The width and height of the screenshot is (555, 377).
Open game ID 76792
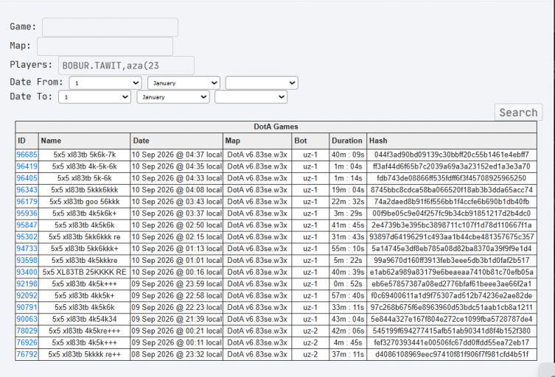coord(27,354)
